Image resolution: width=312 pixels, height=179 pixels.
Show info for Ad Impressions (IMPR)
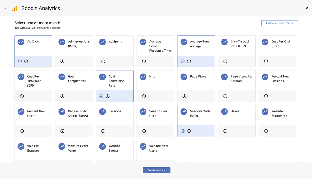[62, 61]
